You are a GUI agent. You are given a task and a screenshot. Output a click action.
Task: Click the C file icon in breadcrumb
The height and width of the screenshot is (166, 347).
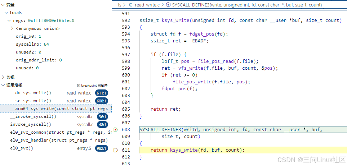[130, 5]
